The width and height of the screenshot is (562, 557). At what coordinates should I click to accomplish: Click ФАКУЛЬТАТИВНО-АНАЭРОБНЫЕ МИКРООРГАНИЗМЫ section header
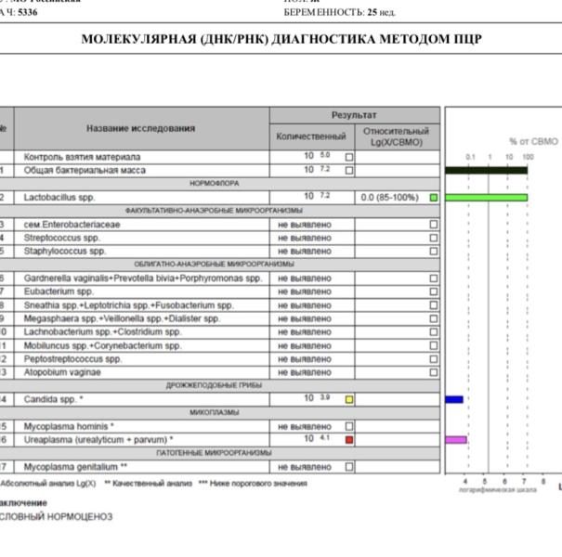(215, 211)
